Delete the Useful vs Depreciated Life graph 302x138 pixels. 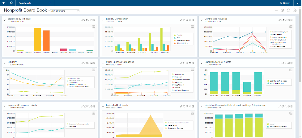pos(291,106)
